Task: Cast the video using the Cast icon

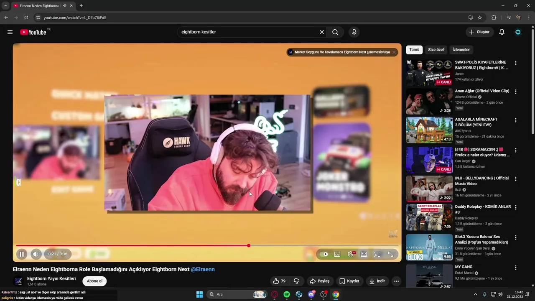Action: click(377, 254)
